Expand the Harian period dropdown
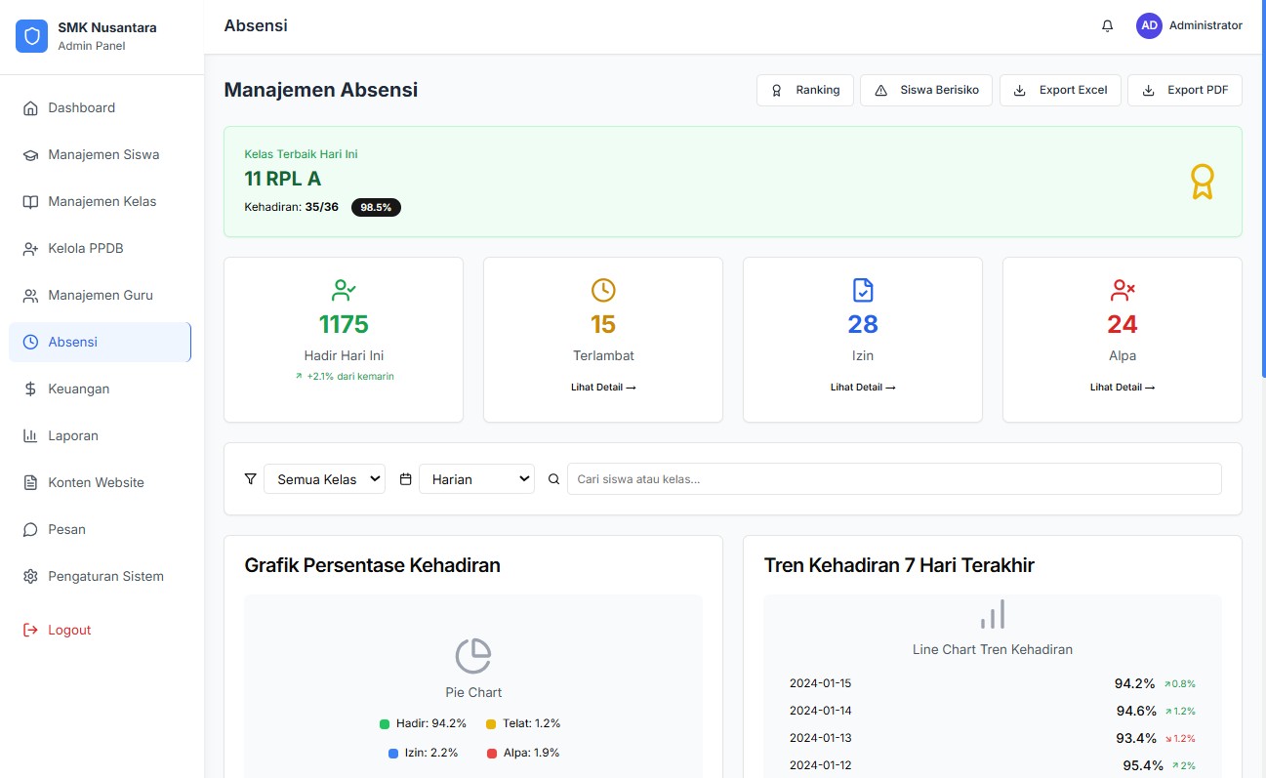Viewport: 1266px width, 778px height. click(x=476, y=479)
